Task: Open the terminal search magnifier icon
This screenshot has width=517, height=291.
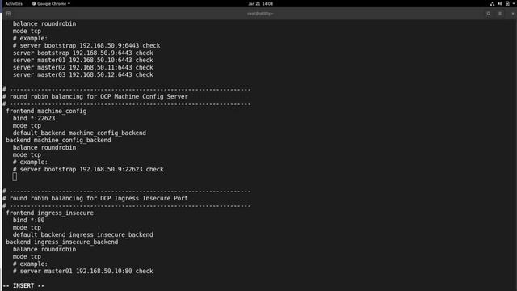Action: [489, 14]
